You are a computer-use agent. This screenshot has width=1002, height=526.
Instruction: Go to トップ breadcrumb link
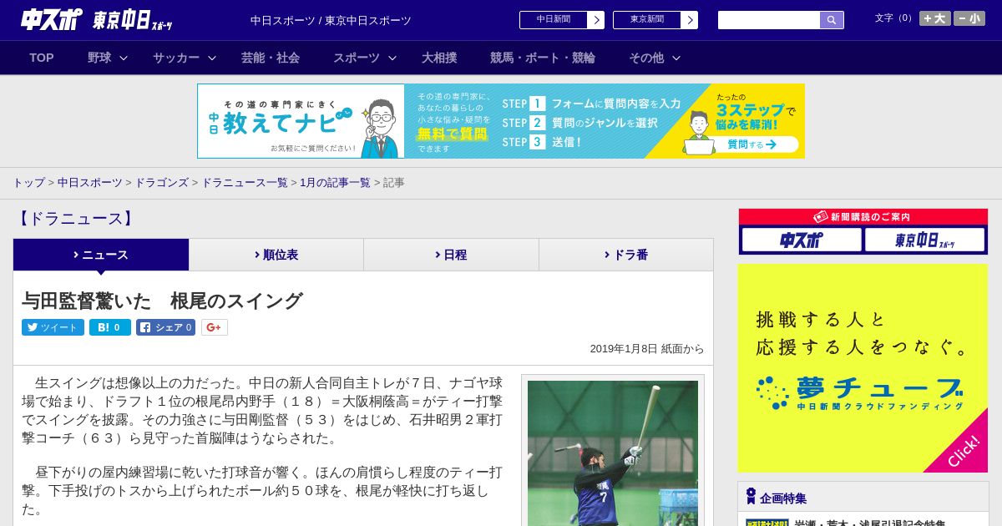pos(28,183)
